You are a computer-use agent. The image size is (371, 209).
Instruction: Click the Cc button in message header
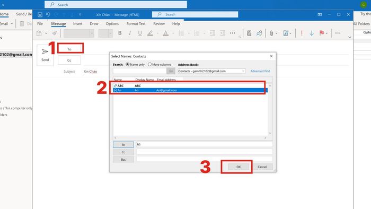click(x=69, y=60)
